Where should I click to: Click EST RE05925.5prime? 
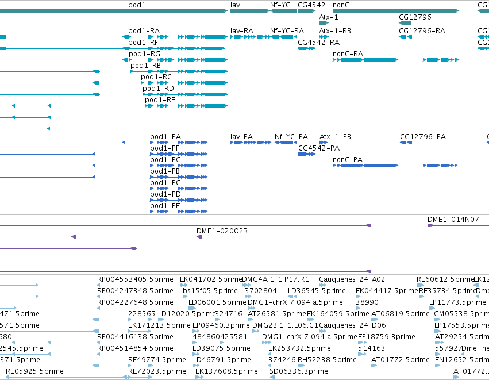pyautogui.click(x=67, y=378)
